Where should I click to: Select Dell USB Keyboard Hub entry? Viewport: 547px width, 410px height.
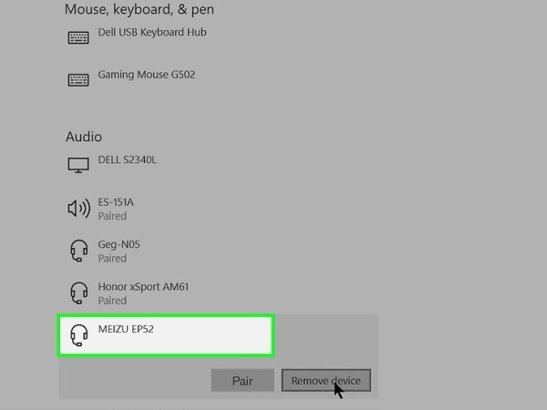pos(152,32)
